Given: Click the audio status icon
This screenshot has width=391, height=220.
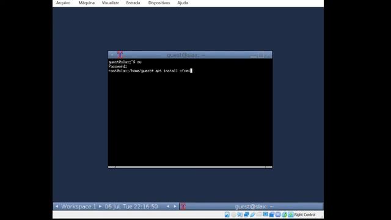Looking at the screenshot, I should (x=240, y=215).
